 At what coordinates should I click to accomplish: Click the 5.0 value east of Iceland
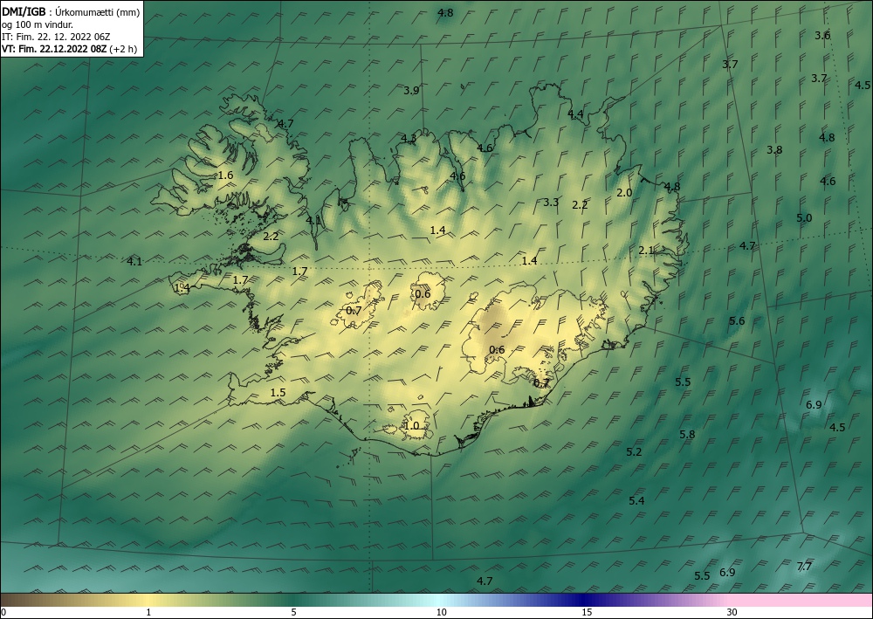point(804,218)
